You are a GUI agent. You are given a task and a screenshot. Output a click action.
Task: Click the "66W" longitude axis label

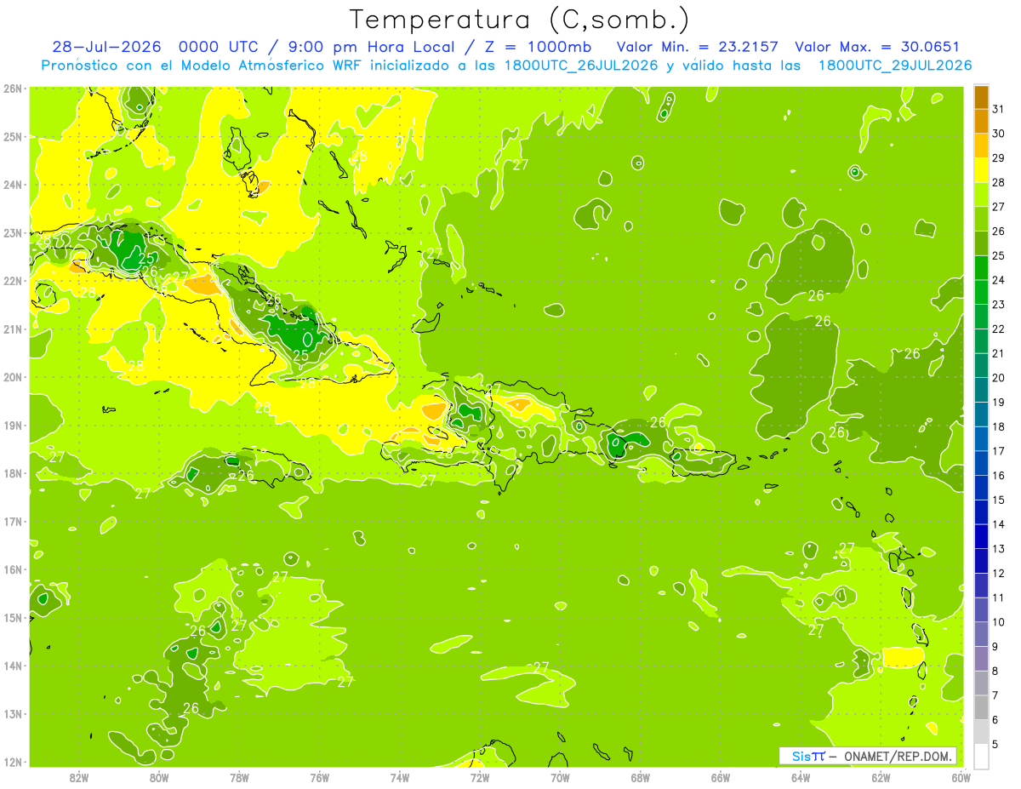tap(720, 777)
